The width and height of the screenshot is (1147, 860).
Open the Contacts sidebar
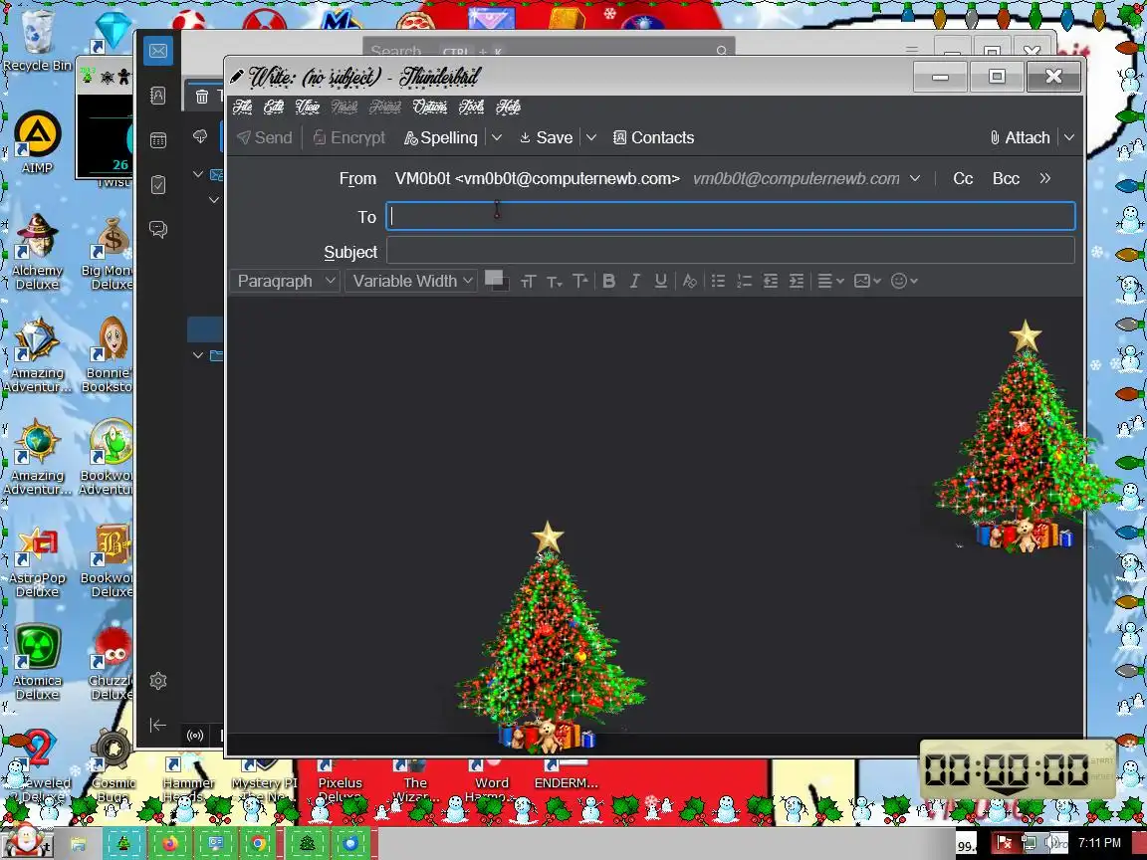coord(653,137)
